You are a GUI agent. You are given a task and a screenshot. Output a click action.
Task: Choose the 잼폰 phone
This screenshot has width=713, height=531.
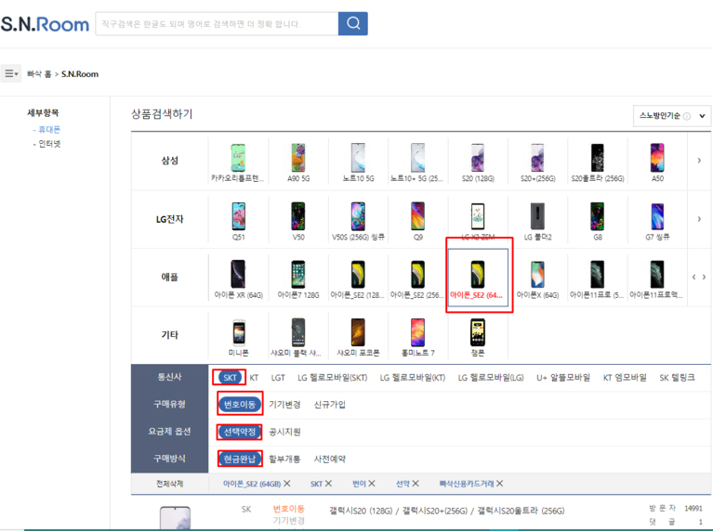[x=478, y=337]
